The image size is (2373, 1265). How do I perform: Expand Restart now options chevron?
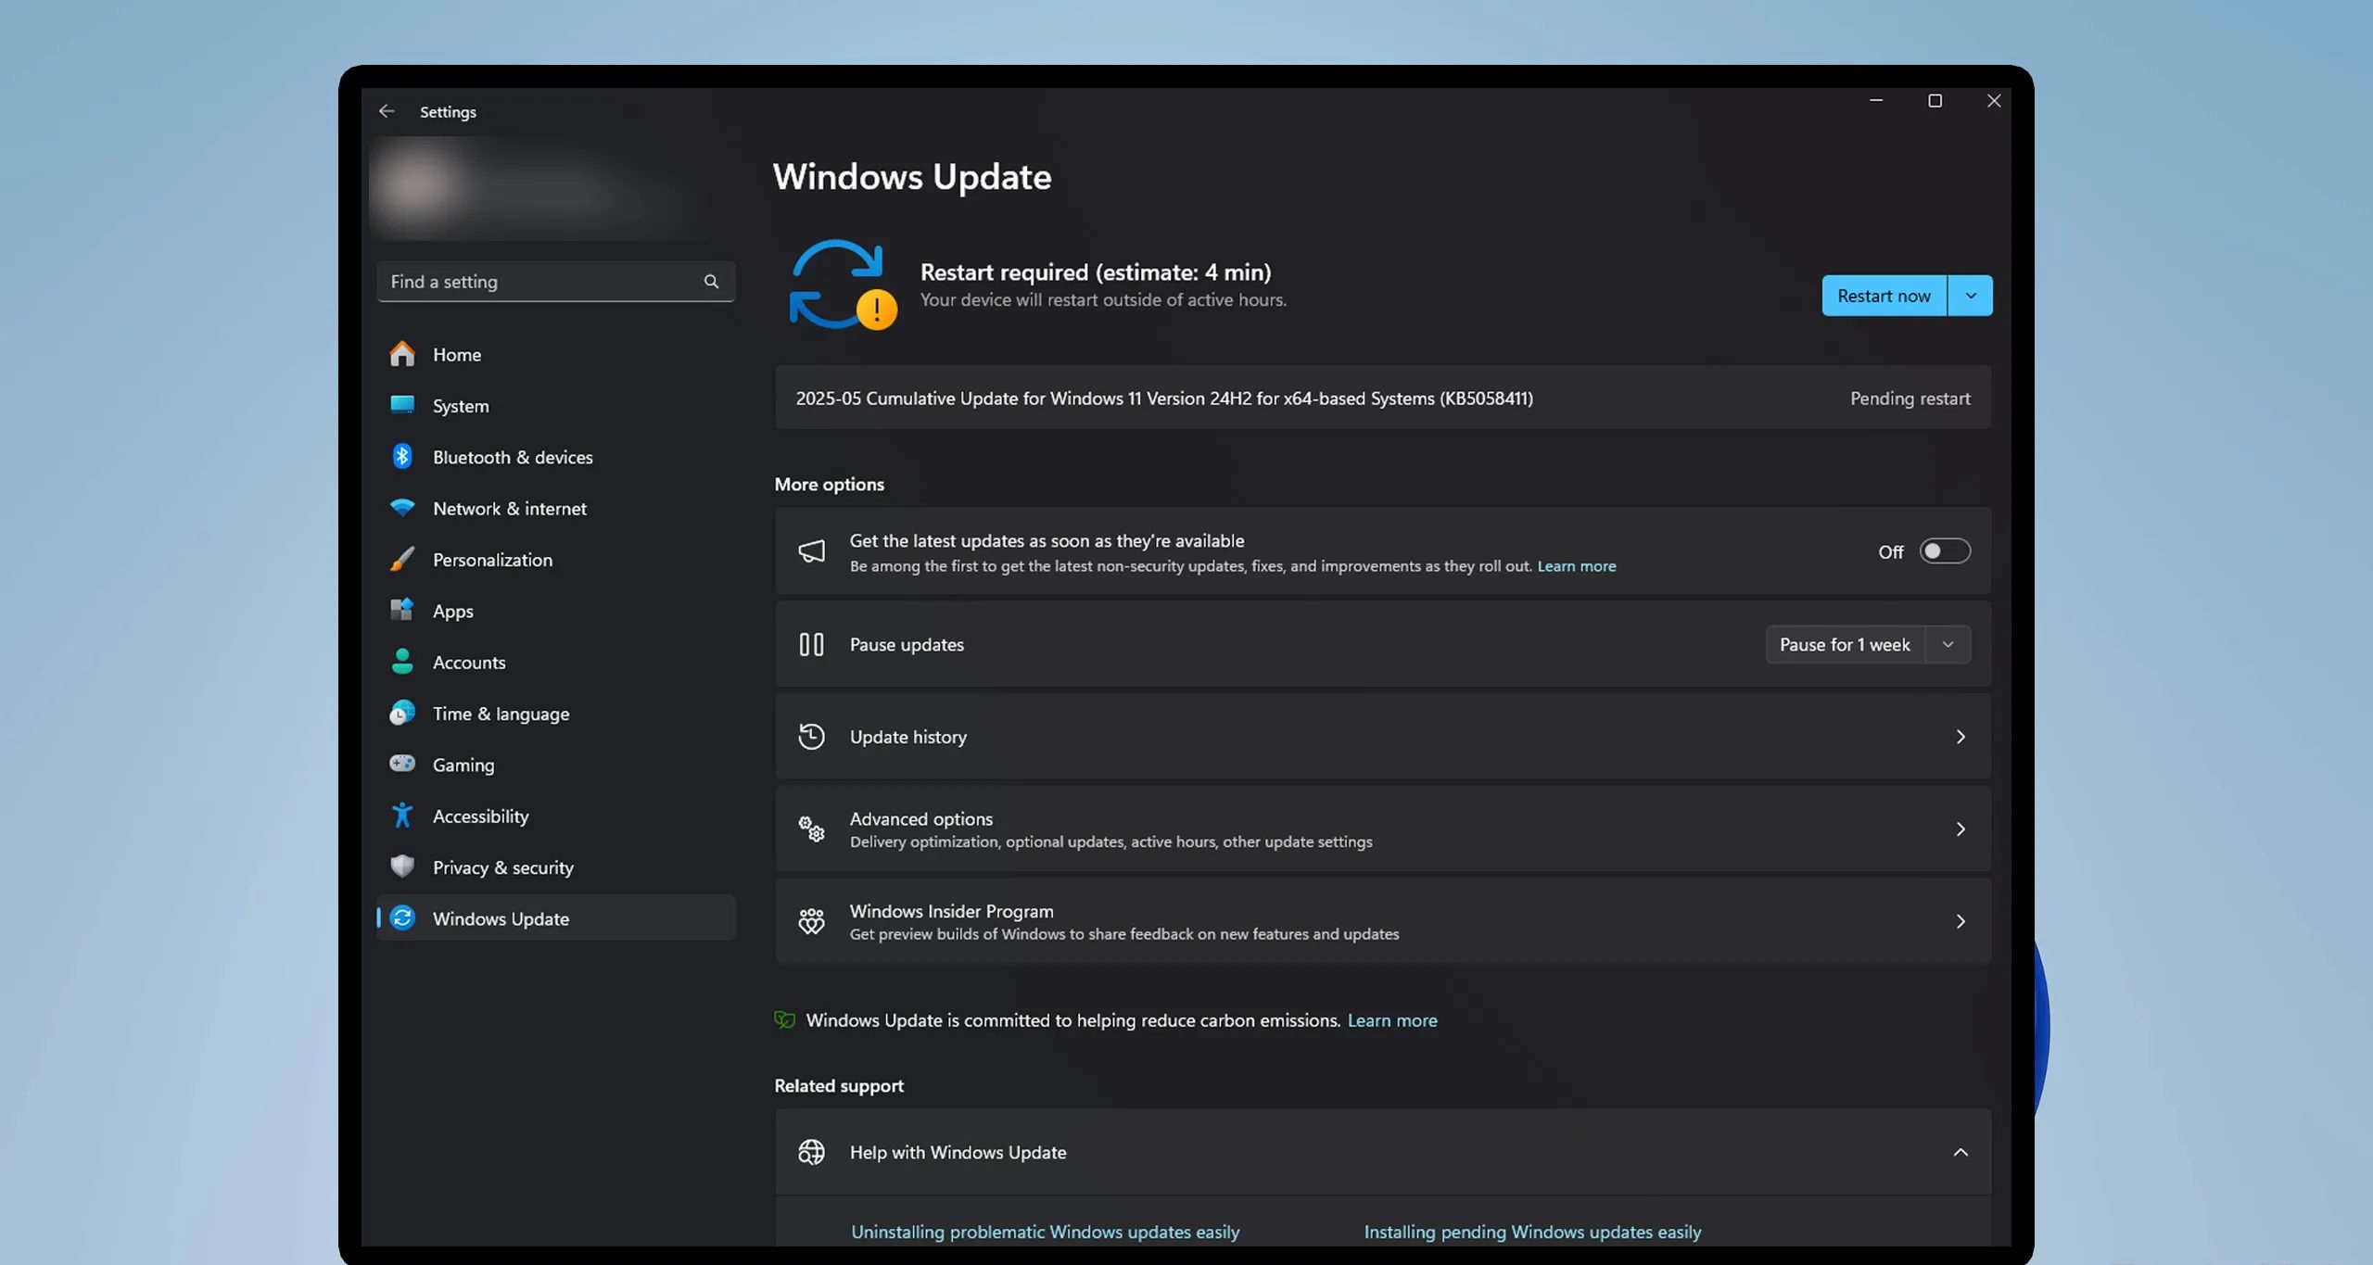(x=1970, y=295)
